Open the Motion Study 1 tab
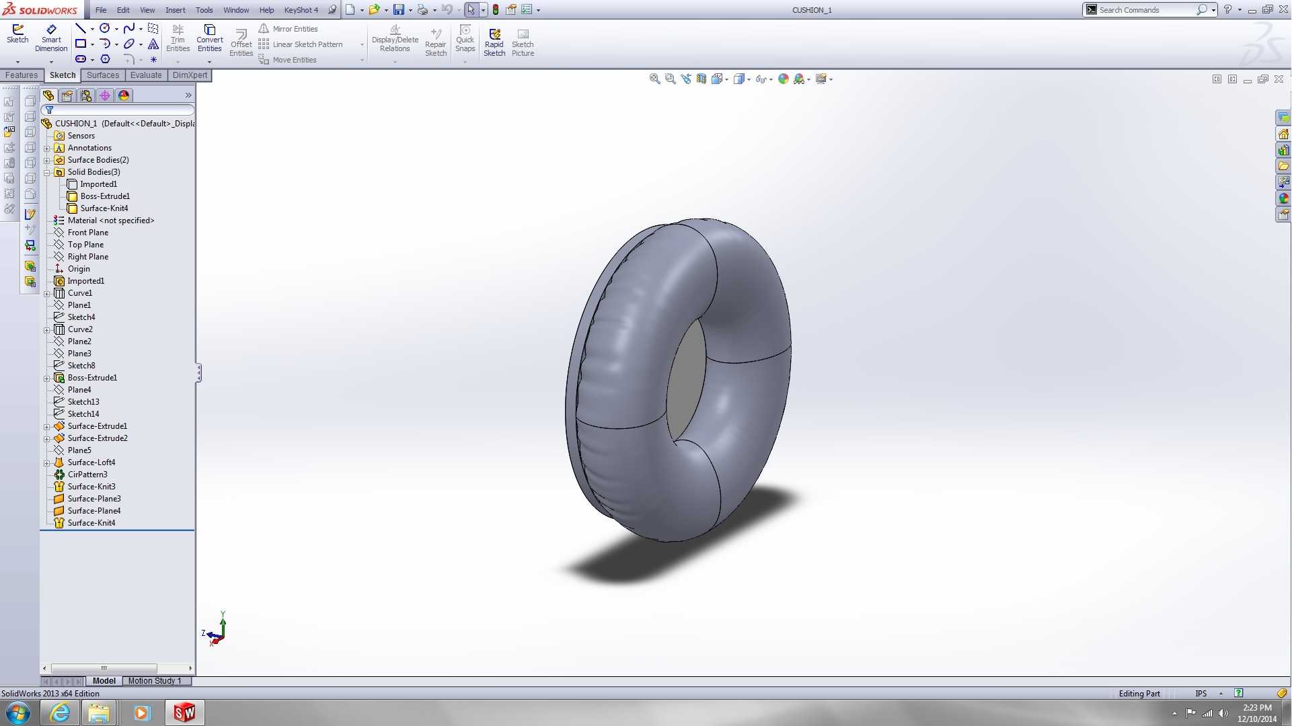The height and width of the screenshot is (726, 1292). [x=155, y=681]
